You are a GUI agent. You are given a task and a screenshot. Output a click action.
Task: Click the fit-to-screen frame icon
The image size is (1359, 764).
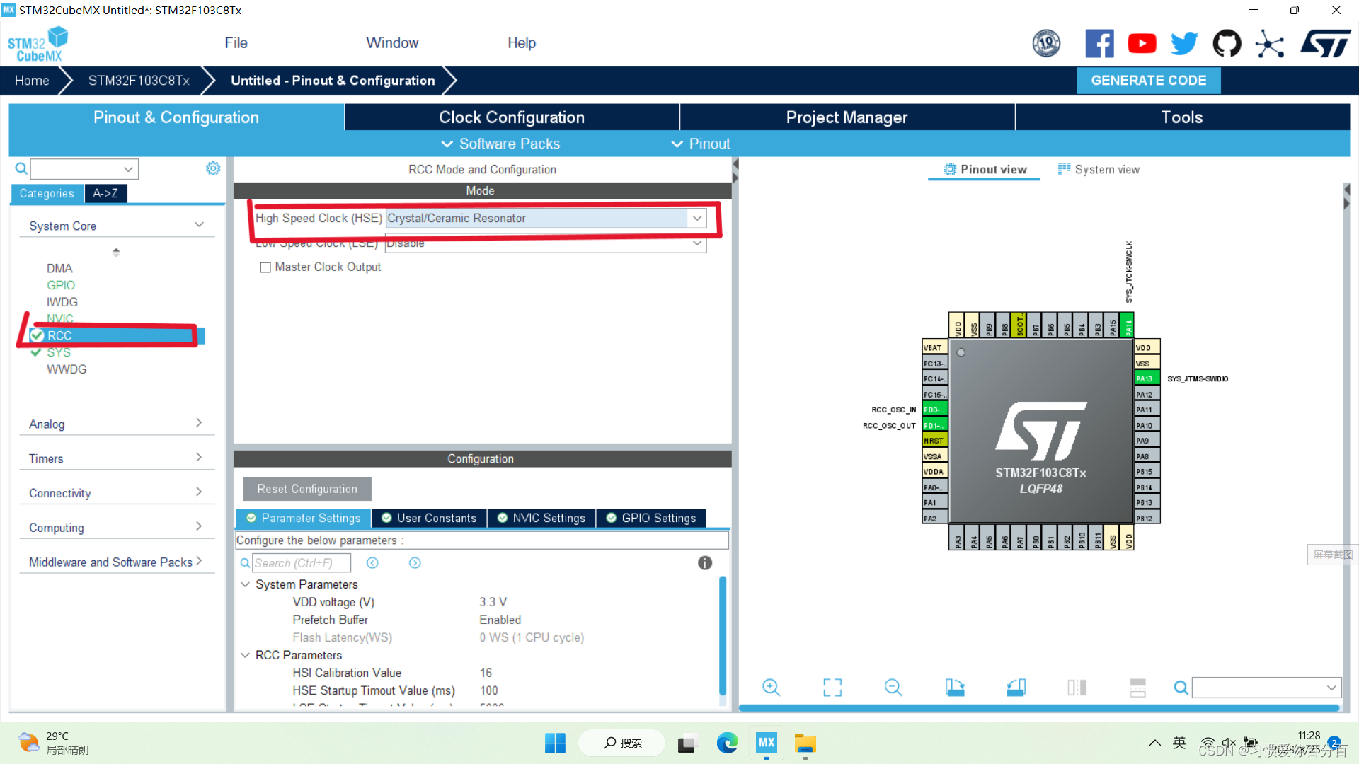832,687
